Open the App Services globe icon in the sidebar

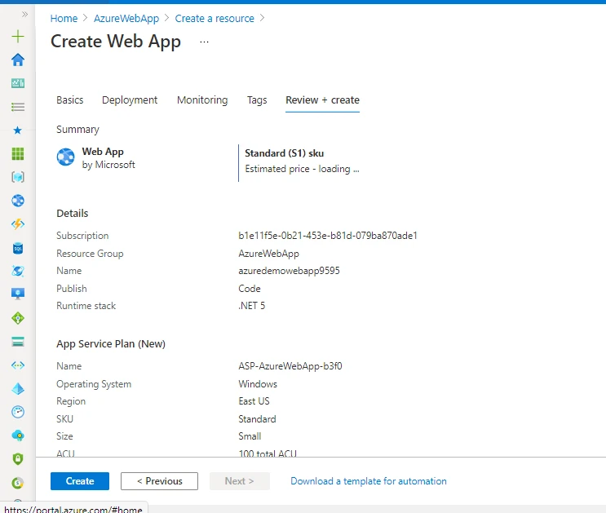point(18,201)
